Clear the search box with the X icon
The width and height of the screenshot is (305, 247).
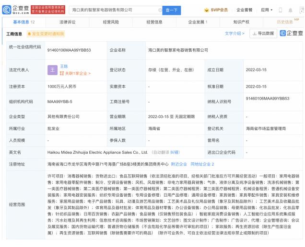(x=160, y=10)
